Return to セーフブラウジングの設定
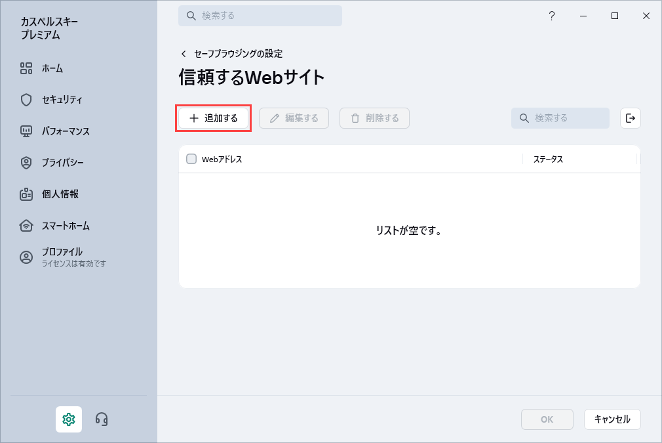Screen dimensions: 662x443 click(x=238, y=54)
